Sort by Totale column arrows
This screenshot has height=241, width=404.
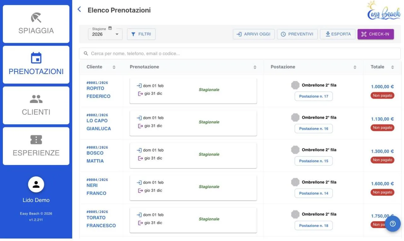[392, 67]
